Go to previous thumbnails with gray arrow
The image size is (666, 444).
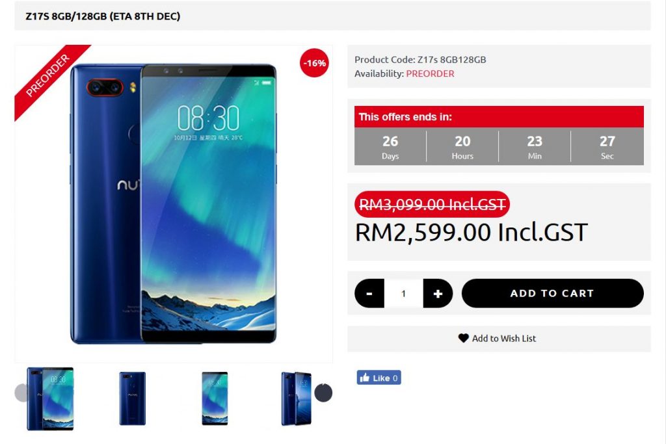(x=21, y=393)
